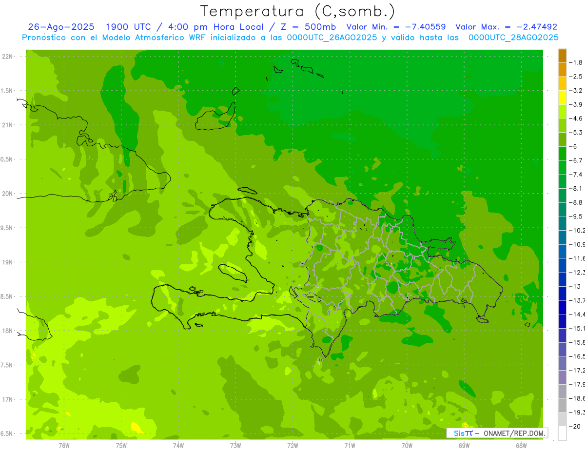Click the "-2.5" color scale label
The width and height of the screenshot is (585, 452).
click(x=576, y=77)
